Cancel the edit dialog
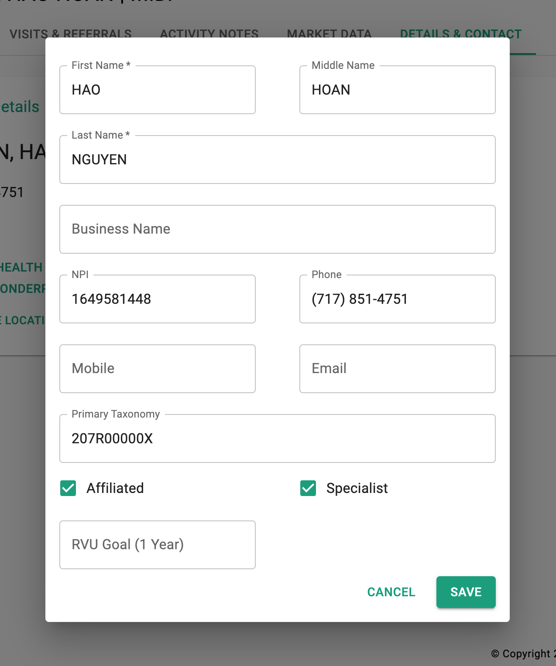556x666 pixels. click(391, 592)
